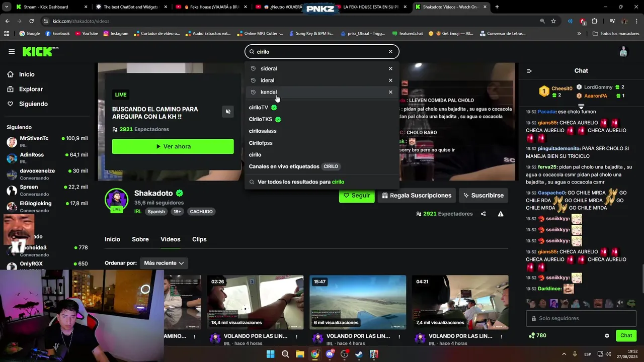Open ElGlogloking followed channel
This screenshot has height=362, width=644.
pos(47,206)
